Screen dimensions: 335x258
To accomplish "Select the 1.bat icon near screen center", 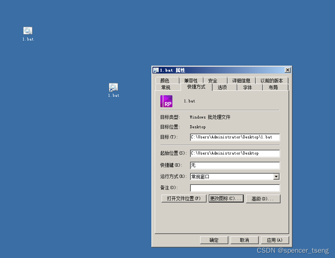I will pos(113,87).
